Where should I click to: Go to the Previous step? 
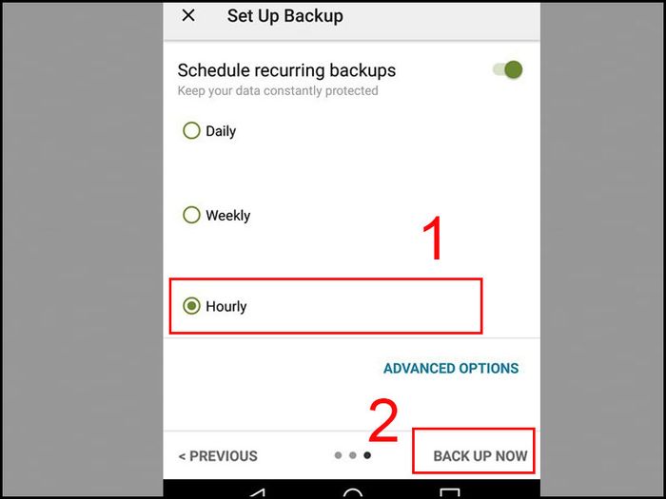(x=218, y=456)
